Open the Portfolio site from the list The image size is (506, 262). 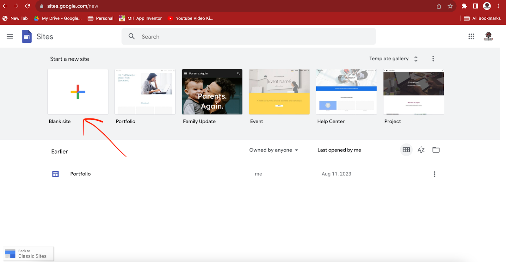80,174
